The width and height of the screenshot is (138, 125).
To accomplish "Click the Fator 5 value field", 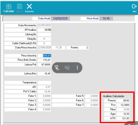I will (x=92, y=96).
